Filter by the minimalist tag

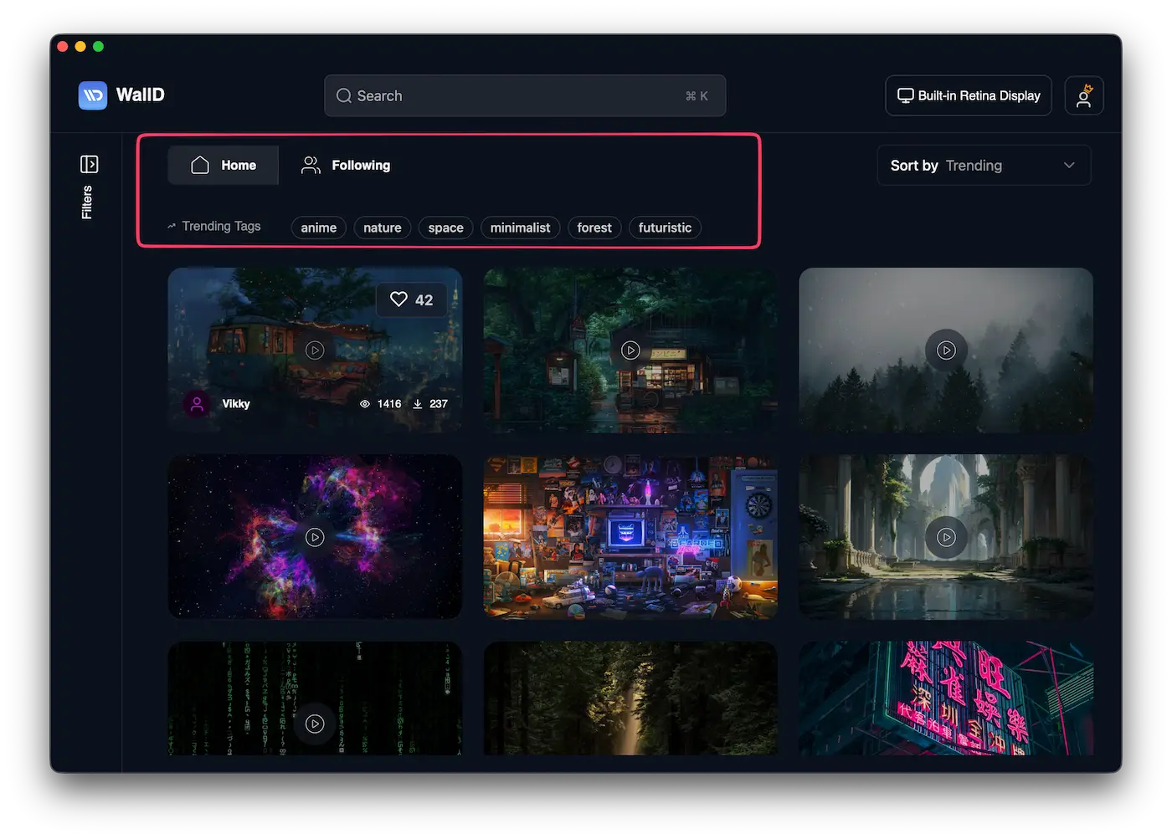520,228
